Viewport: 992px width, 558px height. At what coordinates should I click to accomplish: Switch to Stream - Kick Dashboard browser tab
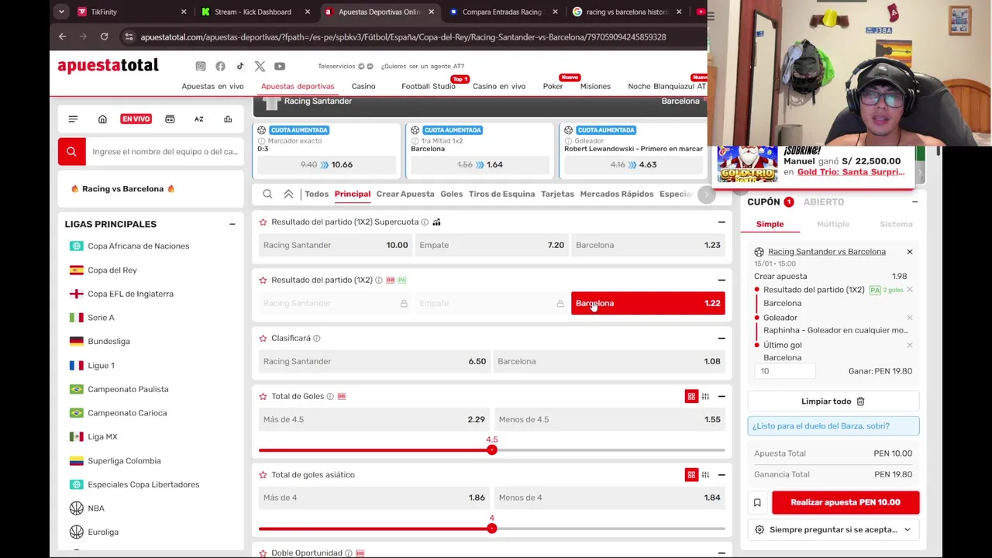pyautogui.click(x=253, y=12)
